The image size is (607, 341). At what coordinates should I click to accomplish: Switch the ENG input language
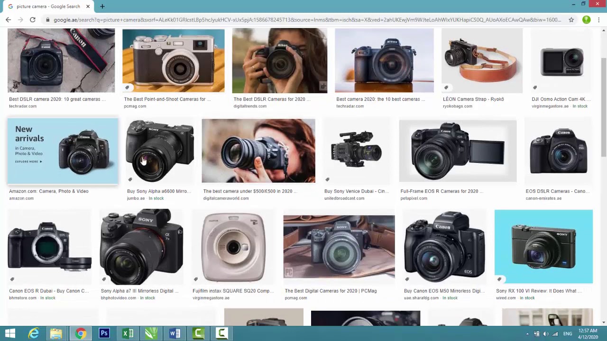click(x=568, y=334)
